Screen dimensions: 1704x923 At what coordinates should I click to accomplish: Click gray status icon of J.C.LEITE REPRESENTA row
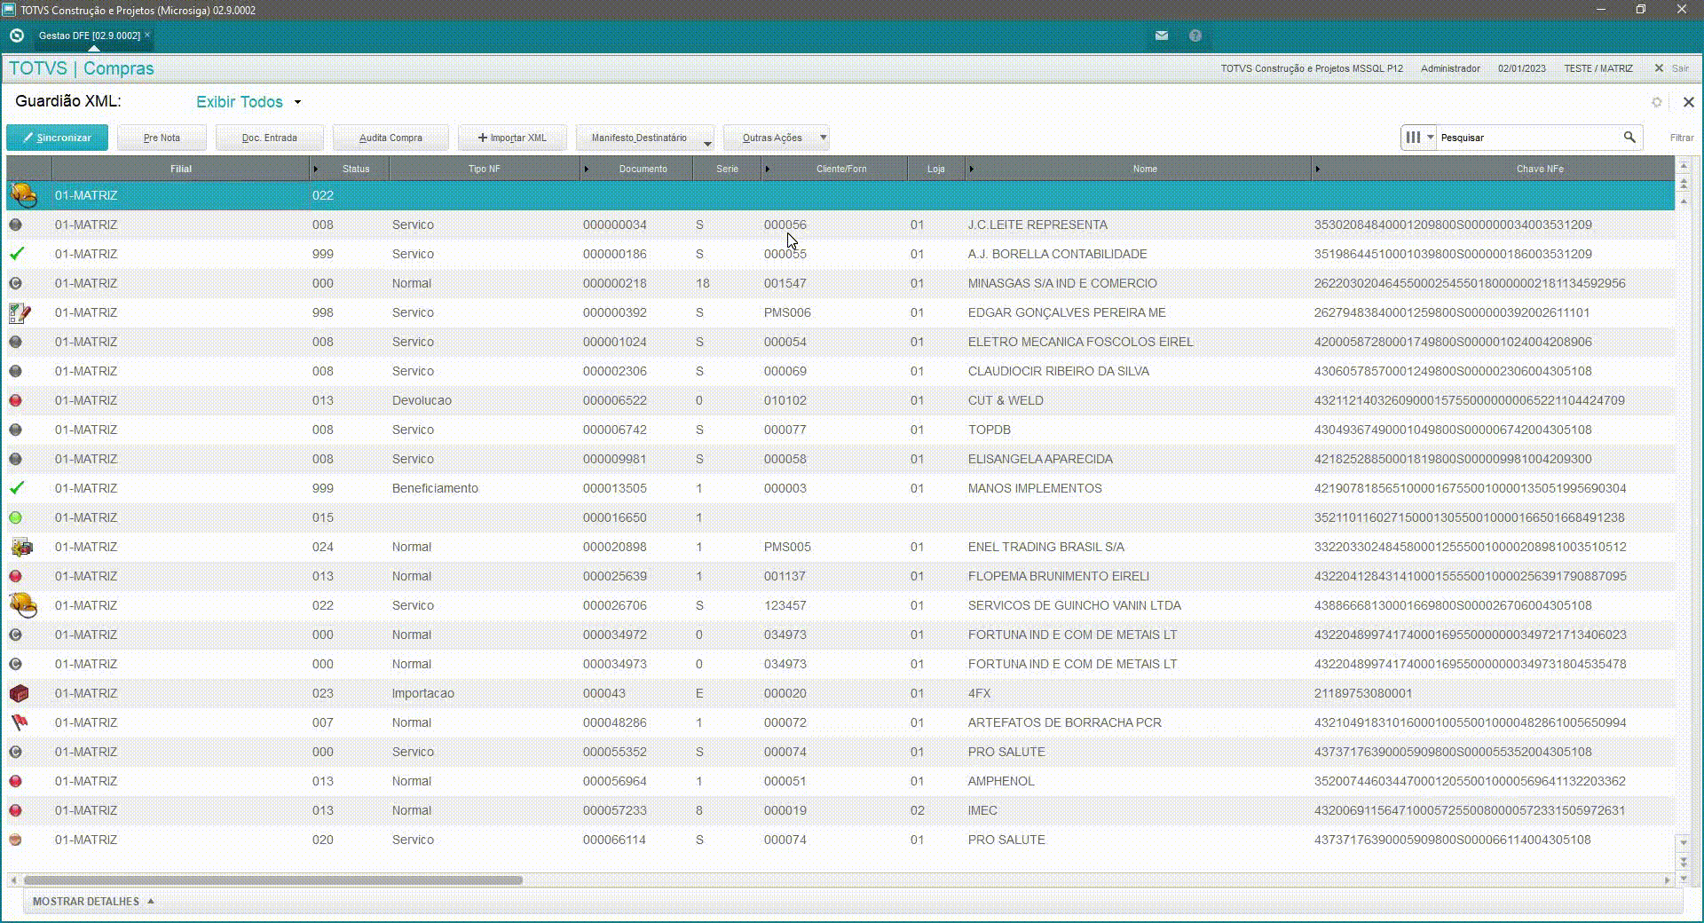[15, 225]
